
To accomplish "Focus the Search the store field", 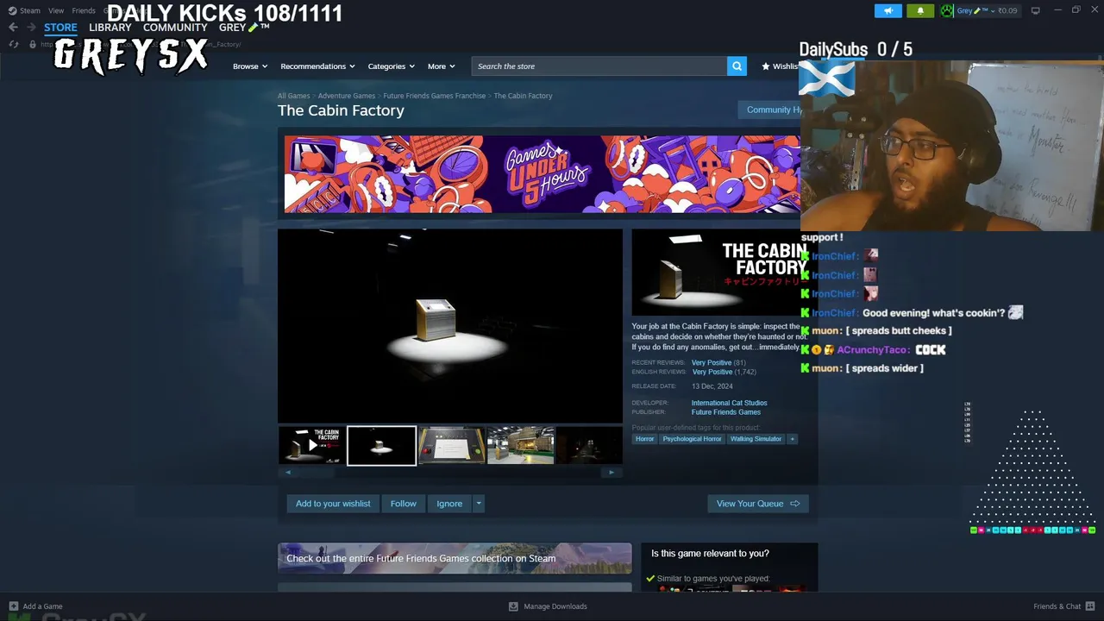I will pos(599,66).
